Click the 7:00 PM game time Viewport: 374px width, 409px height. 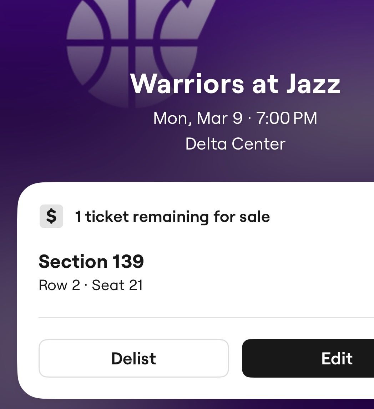(285, 118)
